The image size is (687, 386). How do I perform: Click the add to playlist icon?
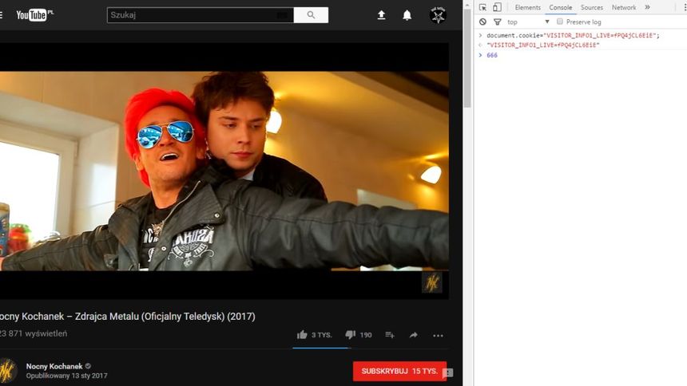[390, 335]
